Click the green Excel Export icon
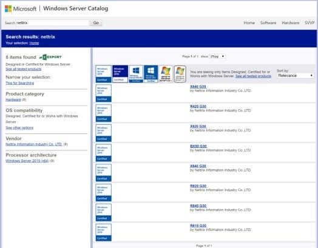This screenshot has width=318, height=248. point(50,57)
